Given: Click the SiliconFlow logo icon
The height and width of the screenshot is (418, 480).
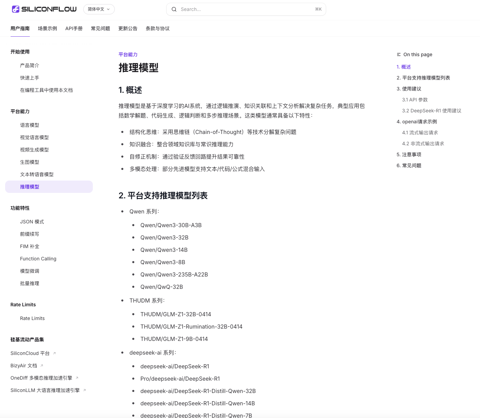Looking at the screenshot, I should click(15, 9).
